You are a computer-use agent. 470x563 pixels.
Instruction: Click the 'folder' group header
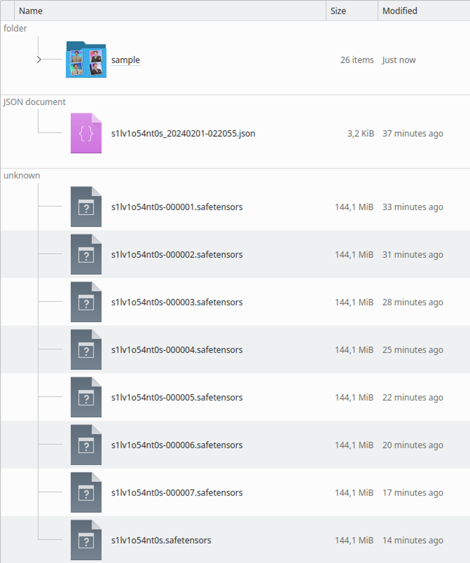pos(15,28)
